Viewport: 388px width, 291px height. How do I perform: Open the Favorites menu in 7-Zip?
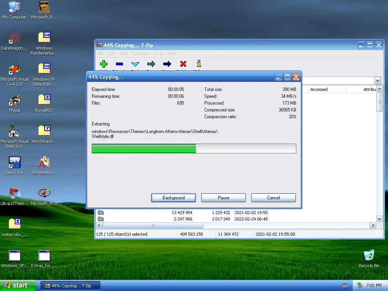point(141,53)
